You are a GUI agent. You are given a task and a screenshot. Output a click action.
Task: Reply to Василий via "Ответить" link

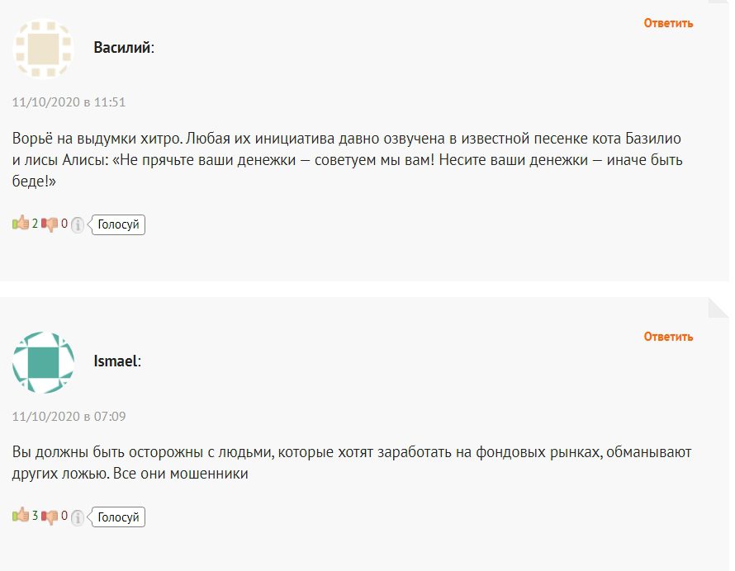(x=668, y=23)
